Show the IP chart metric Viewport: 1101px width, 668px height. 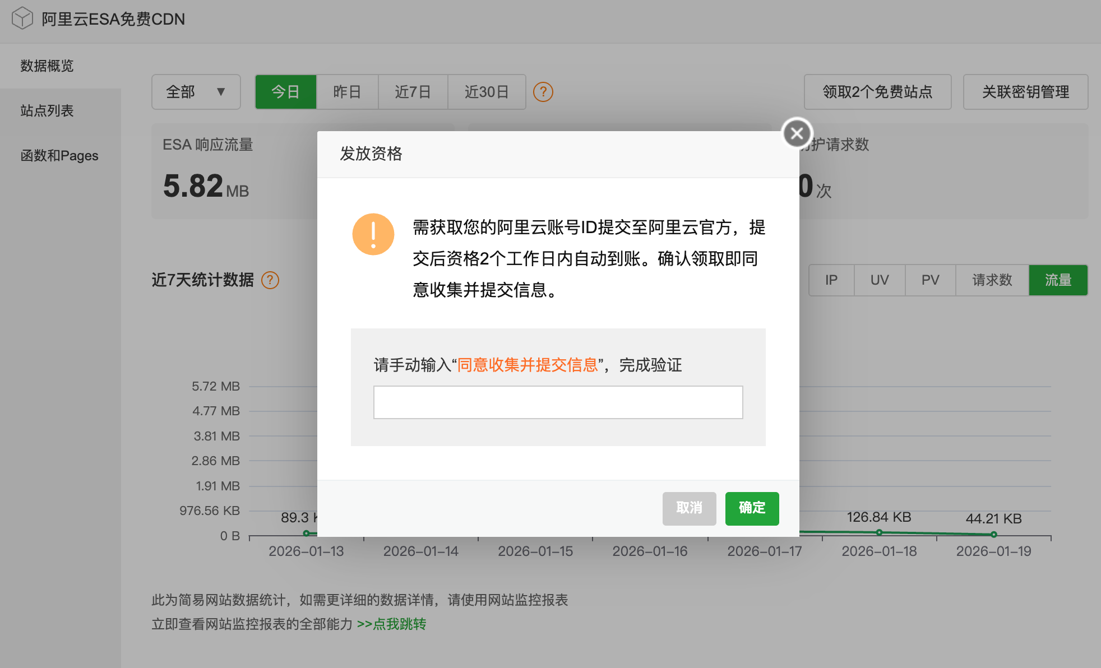(831, 280)
